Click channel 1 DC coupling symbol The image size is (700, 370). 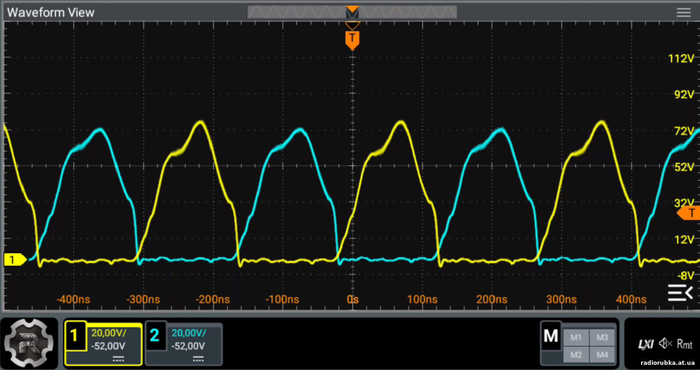click(117, 358)
